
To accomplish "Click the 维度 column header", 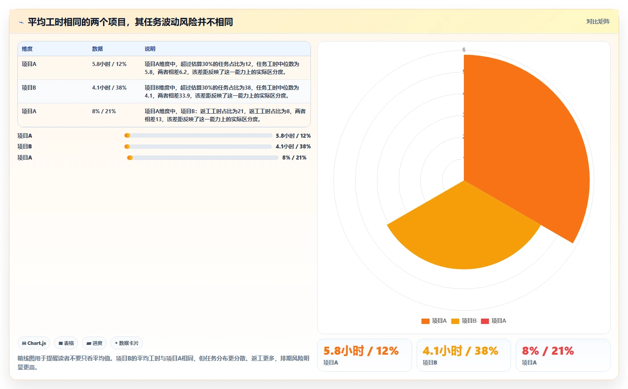I will tap(27, 49).
